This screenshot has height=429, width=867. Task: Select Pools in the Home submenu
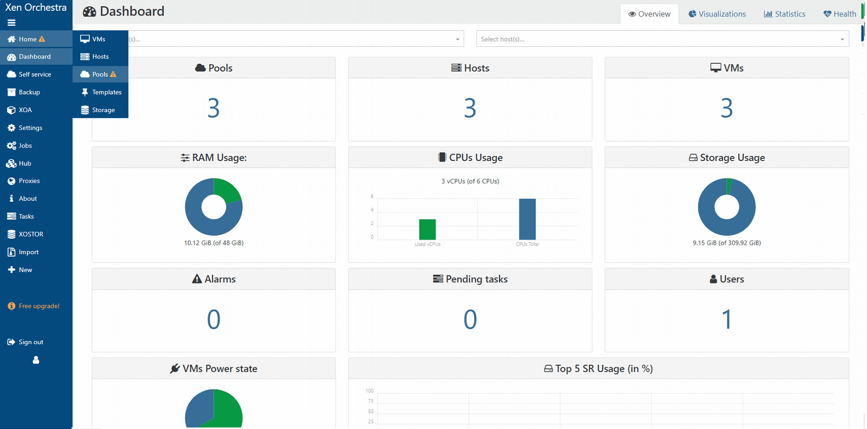point(100,74)
